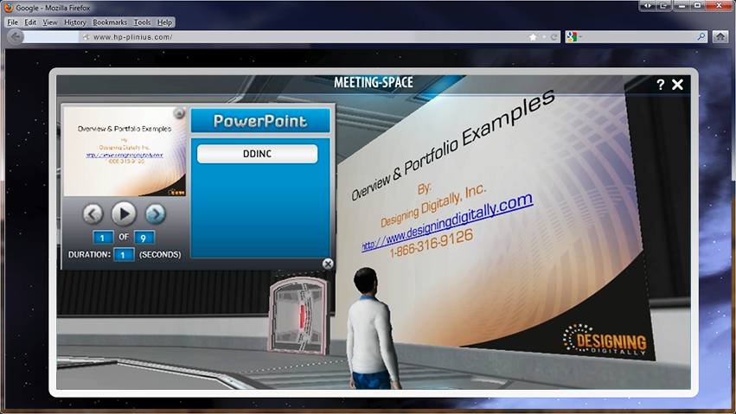Click the small icon atop slide preview
The width and height of the screenshot is (736, 414).
(179, 113)
